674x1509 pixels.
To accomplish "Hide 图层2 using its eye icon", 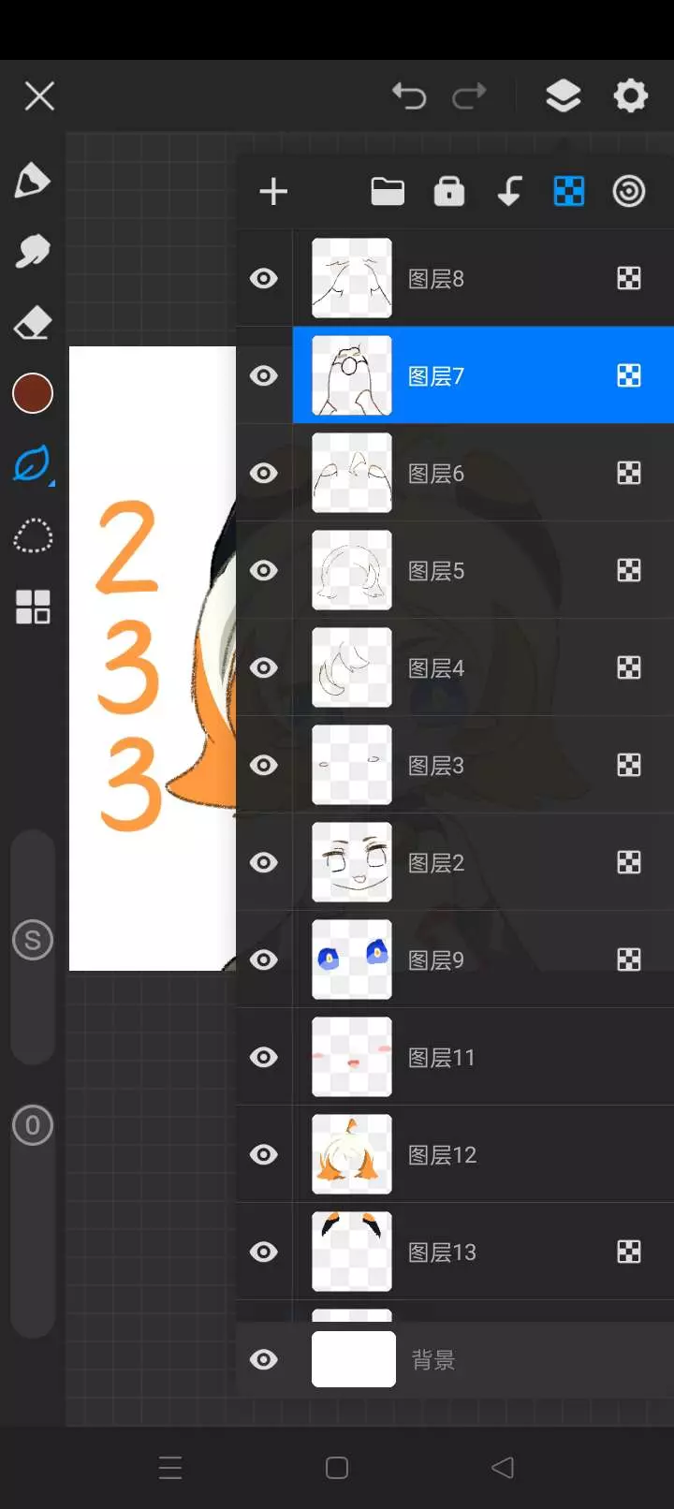I will pyautogui.click(x=264, y=862).
